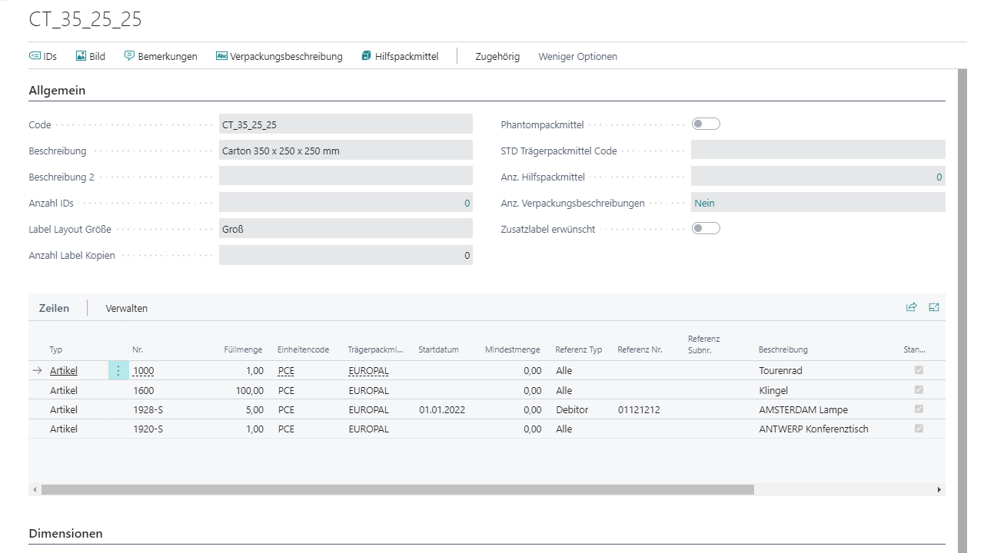Open the Zugehörig menu
This screenshot has height=553, width=984.
tap(497, 56)
